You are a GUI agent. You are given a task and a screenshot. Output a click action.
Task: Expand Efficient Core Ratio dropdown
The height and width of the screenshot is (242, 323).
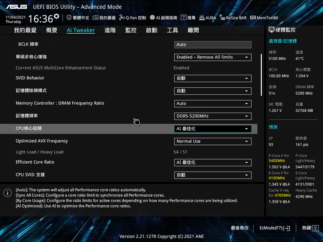(x=213, y=162)
